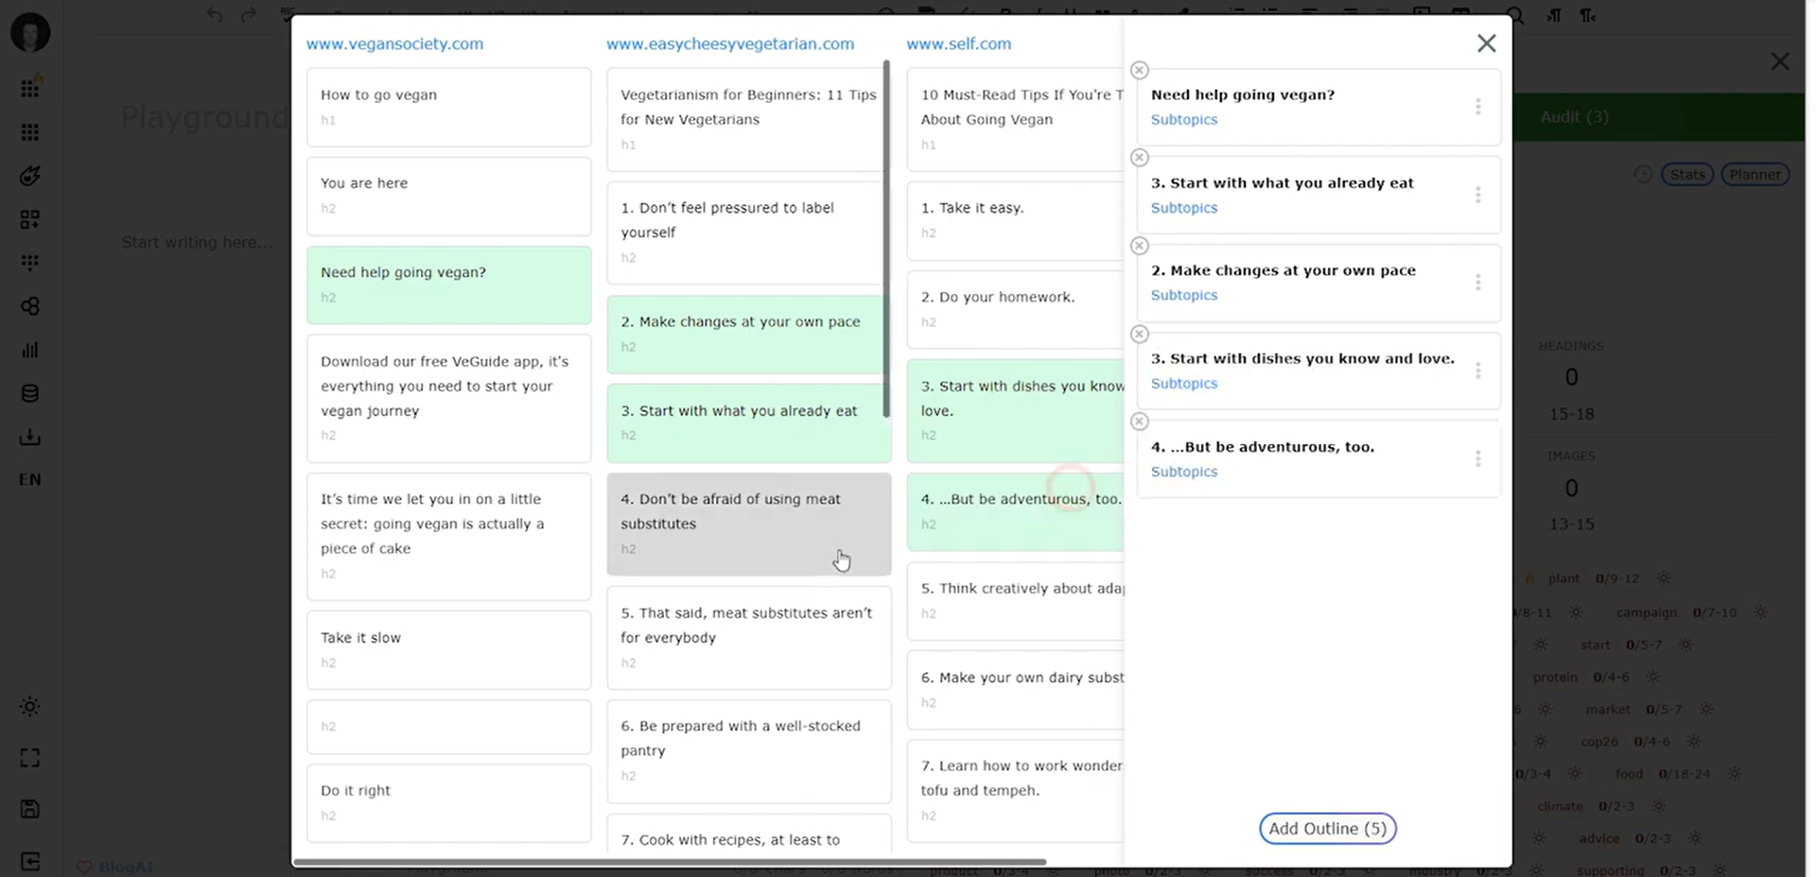
Task: Select '6. Be prepared with a well-stocked pantry' card
Action: point(748,751)
